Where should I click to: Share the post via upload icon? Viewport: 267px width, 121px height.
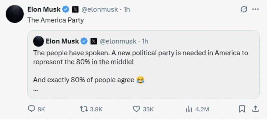(x=256, y=109)
